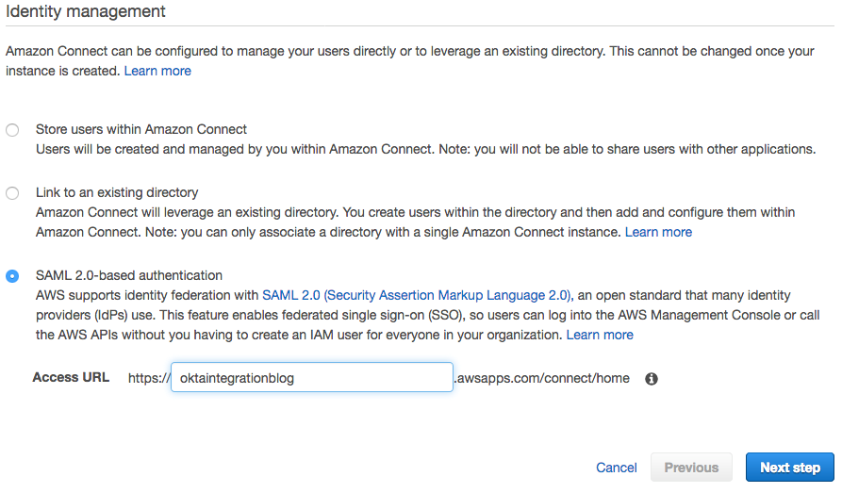Click the "SAML 2.0-based authentication" label text
842x493 pixels.
click(x=129, y=275)
